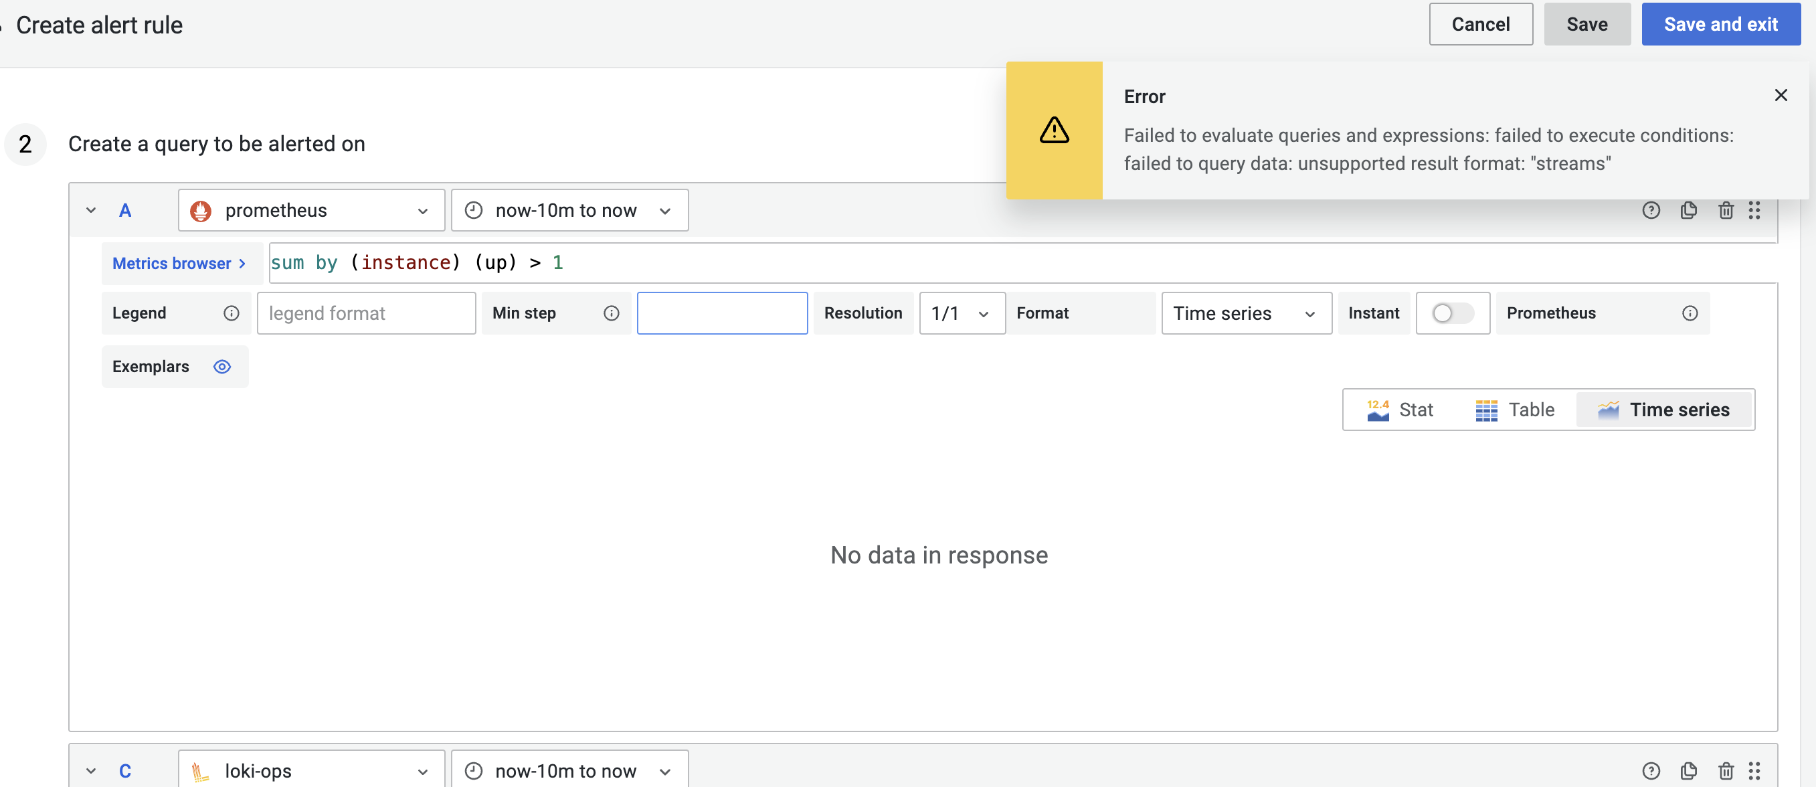This screenshot has height=787, width=1816.
Task: Remove query C using its trash icon
Action: click(1726, 771)
